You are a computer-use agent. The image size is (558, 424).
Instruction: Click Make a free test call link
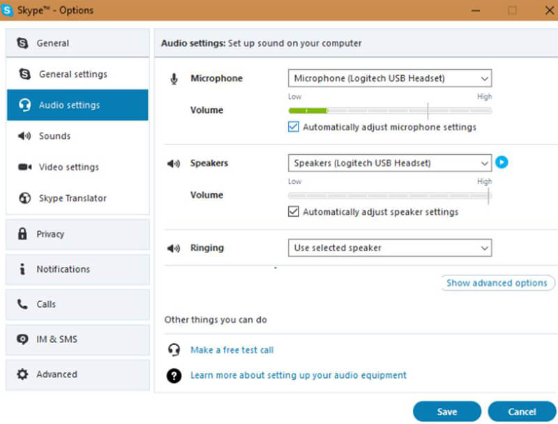pyautogui.click(x=232, y=350)
